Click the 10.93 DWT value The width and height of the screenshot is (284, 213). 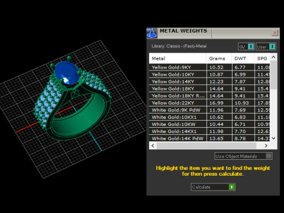(241, 103)
